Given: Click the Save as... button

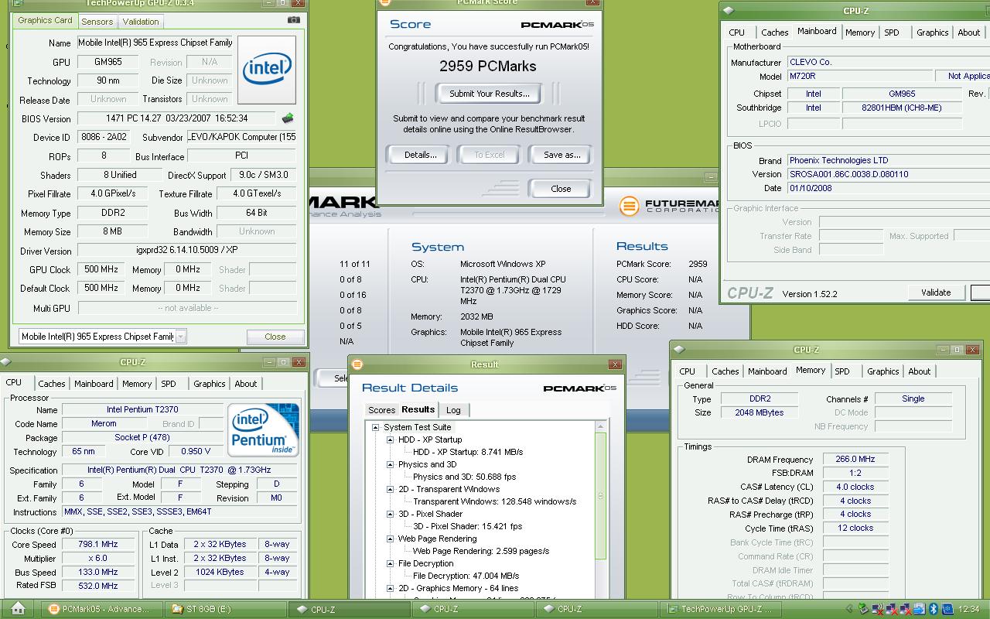Looking at the screenshot, I should [x=562, y=155].
